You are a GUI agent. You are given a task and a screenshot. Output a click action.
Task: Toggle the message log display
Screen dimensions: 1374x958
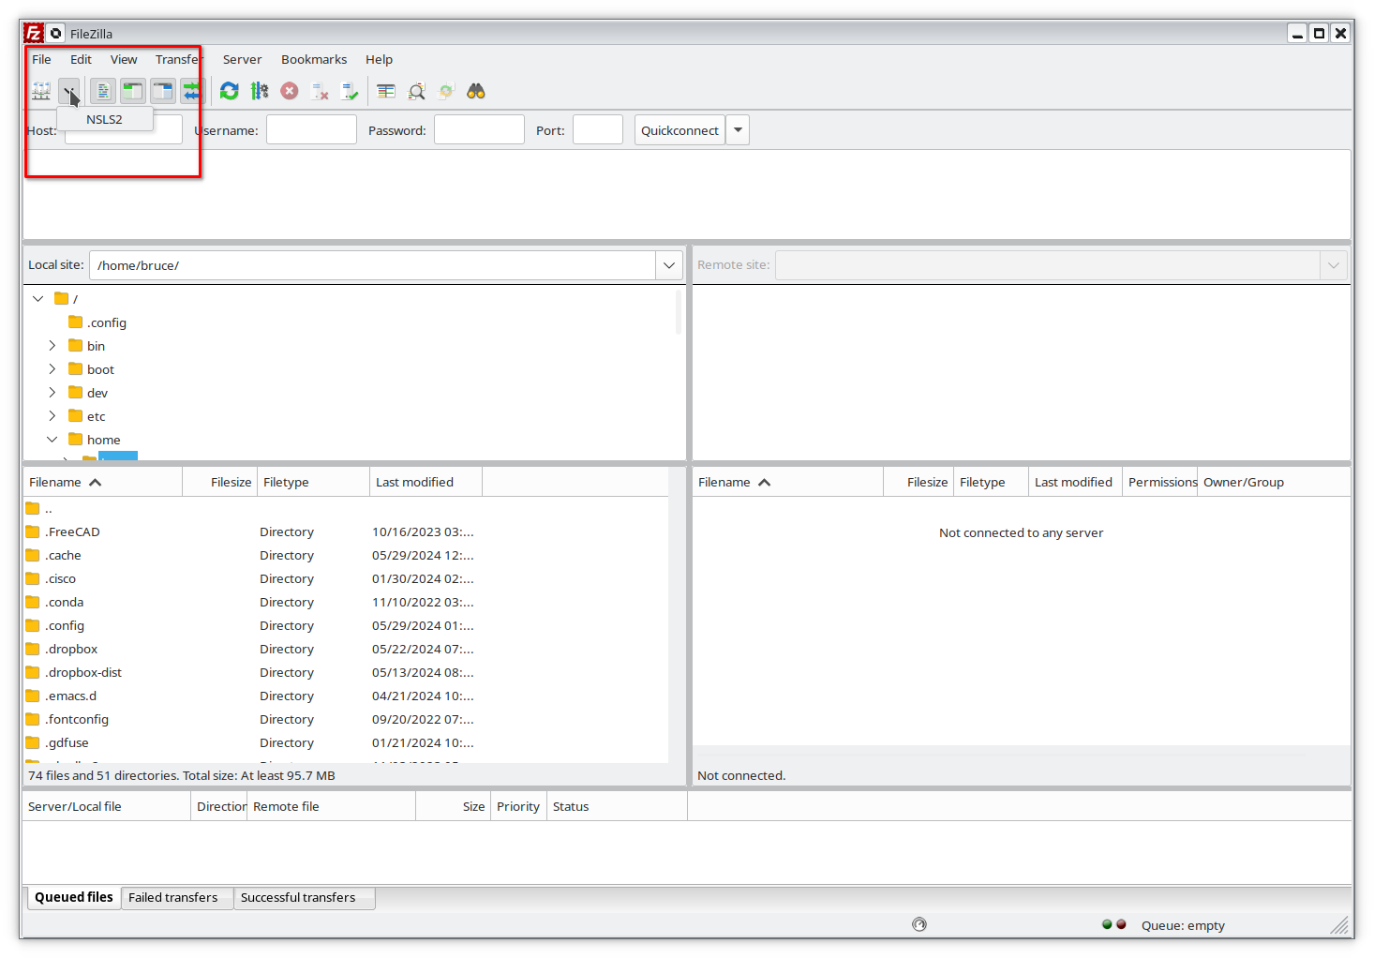coord(103,91)
